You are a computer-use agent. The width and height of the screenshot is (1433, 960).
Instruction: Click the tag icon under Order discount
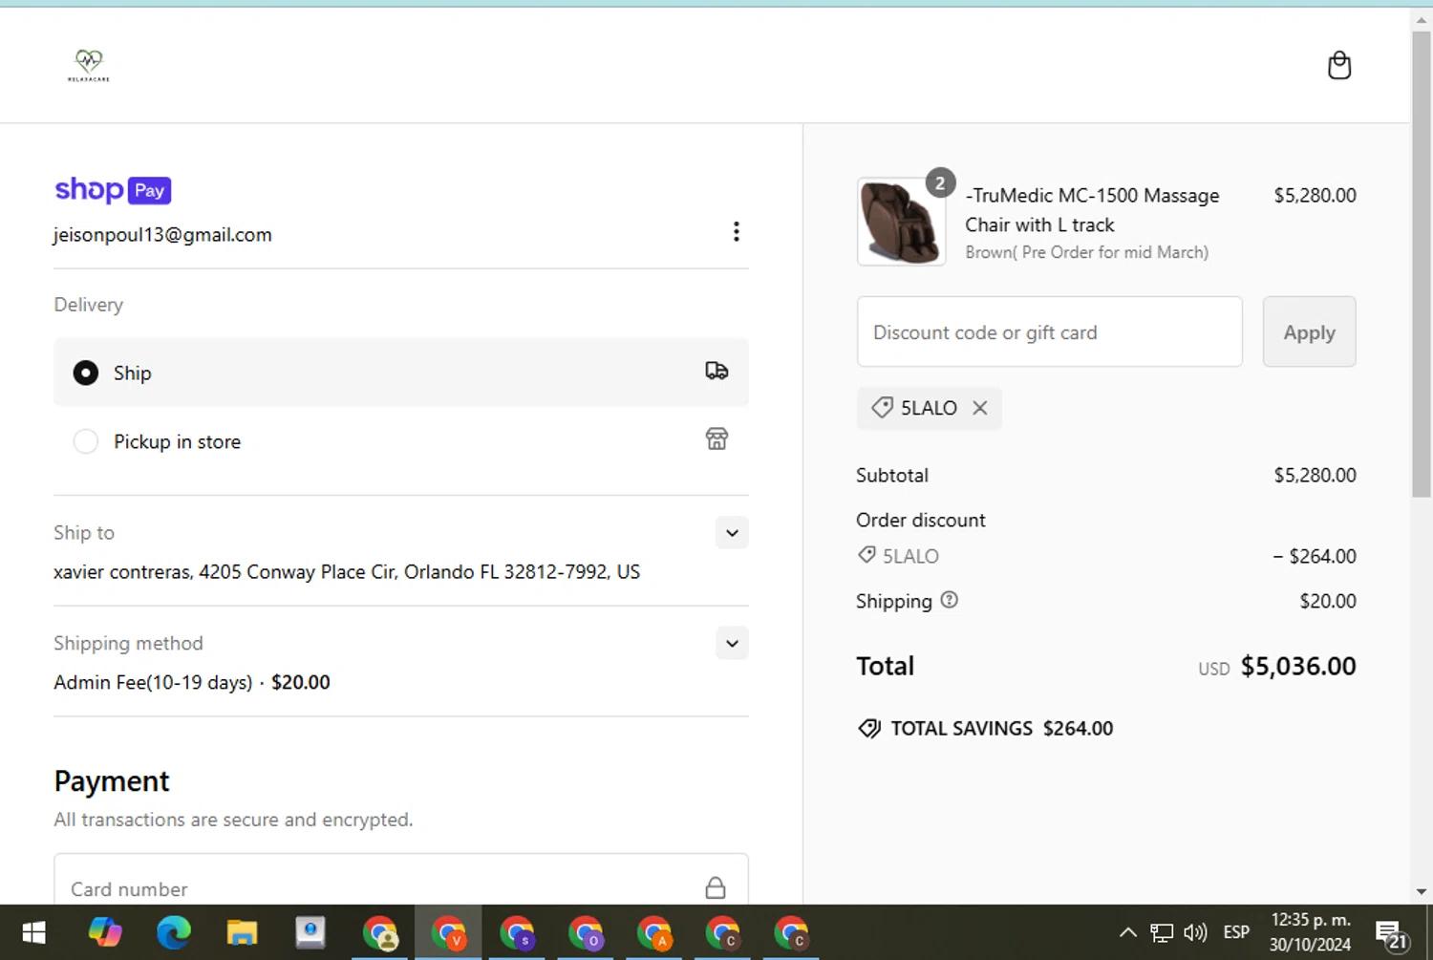click(x=866, y=555)
